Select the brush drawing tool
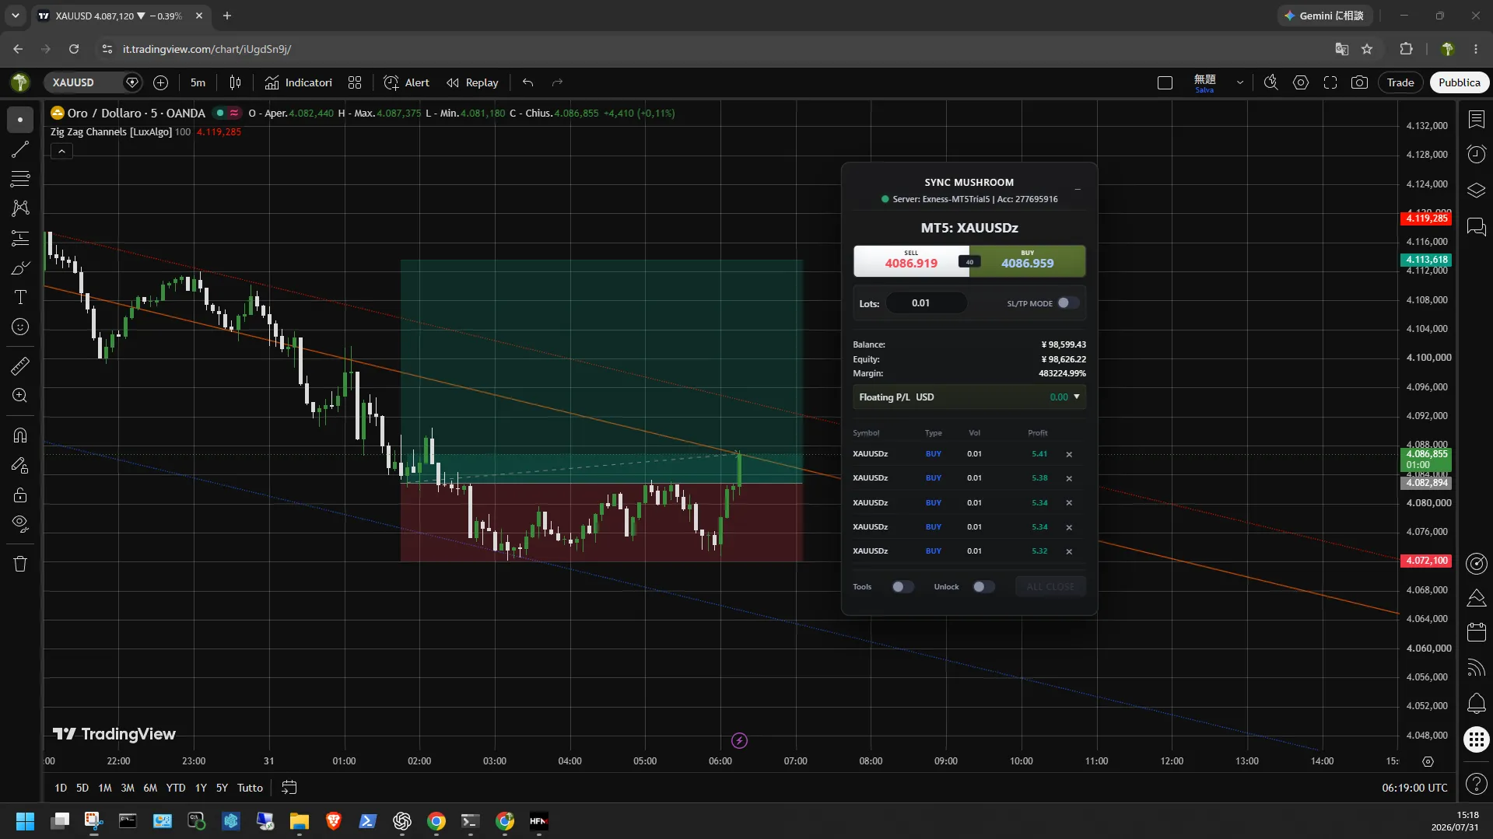Image resolution: width=1493 pixels, height=839 pixels. pos(20,268)
